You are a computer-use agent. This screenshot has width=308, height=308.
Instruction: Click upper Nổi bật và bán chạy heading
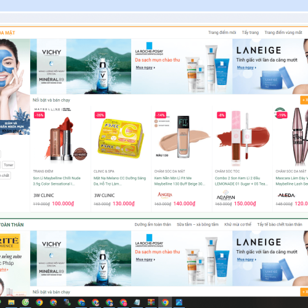(51, 100)
